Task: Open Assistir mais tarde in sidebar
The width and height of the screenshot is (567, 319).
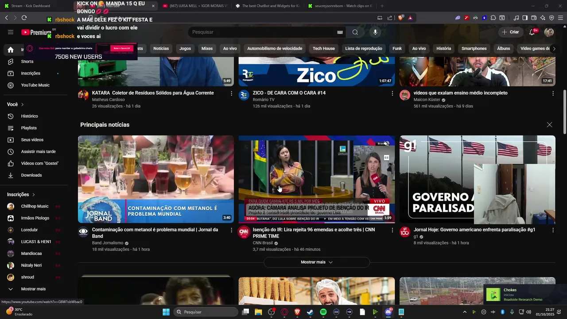Action: tap(35, 152)
